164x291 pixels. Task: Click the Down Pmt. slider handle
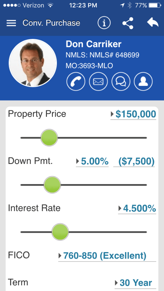tap(52, 185)
